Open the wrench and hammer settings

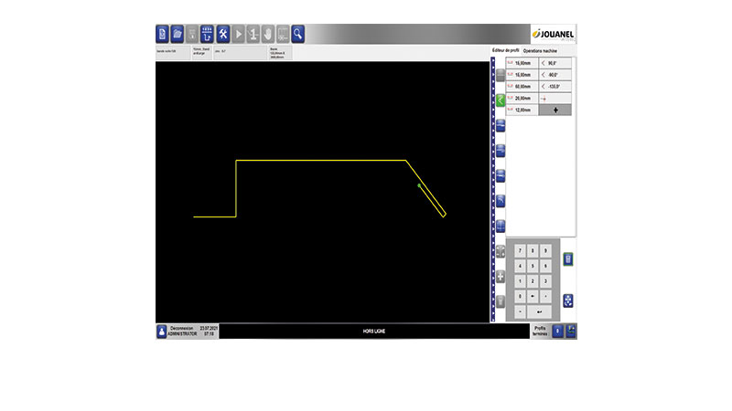click(222, 34)
